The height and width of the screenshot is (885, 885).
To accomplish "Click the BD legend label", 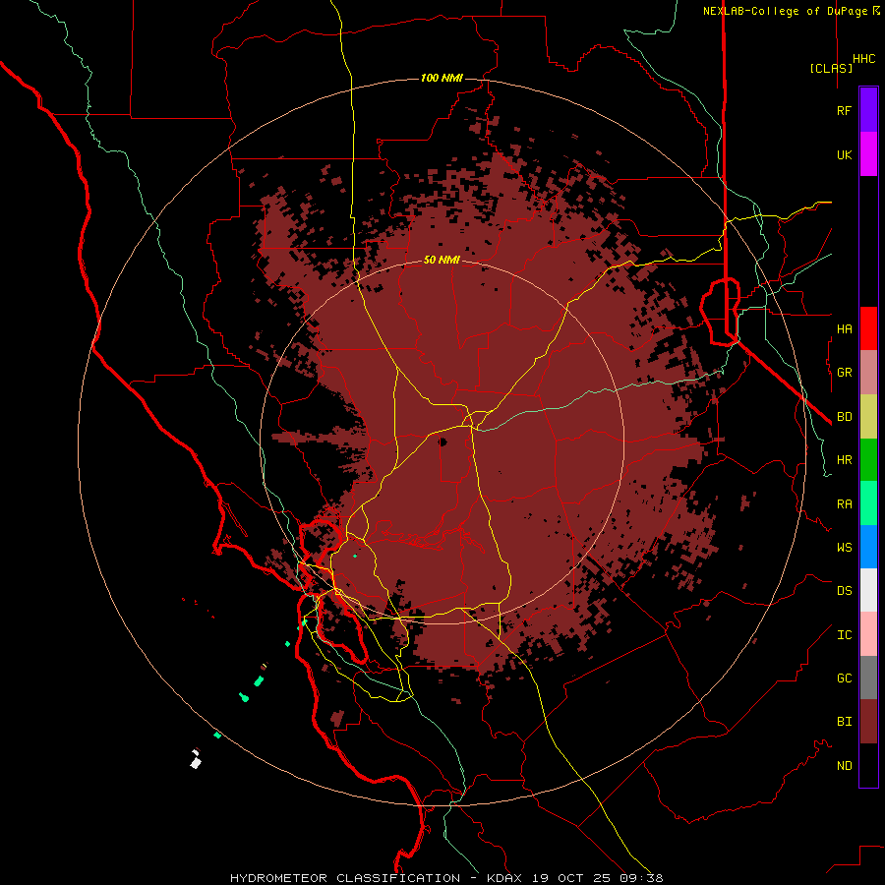I will [844, 417].
